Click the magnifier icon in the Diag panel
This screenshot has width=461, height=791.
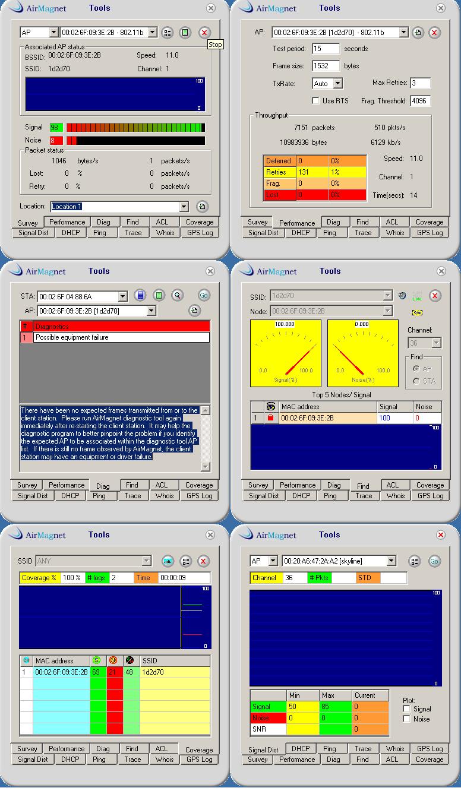click(177, 295)
